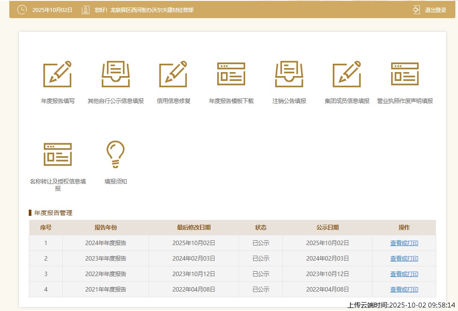Click the 退出登录 logout button
Viewport: 458px width, 311px height.
[430, 10]
